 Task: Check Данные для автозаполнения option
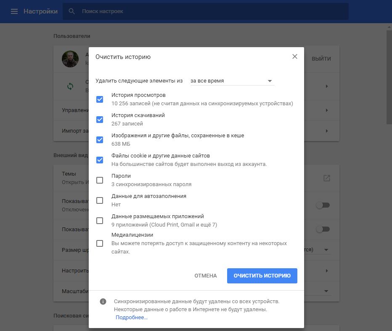click(100, 200)
